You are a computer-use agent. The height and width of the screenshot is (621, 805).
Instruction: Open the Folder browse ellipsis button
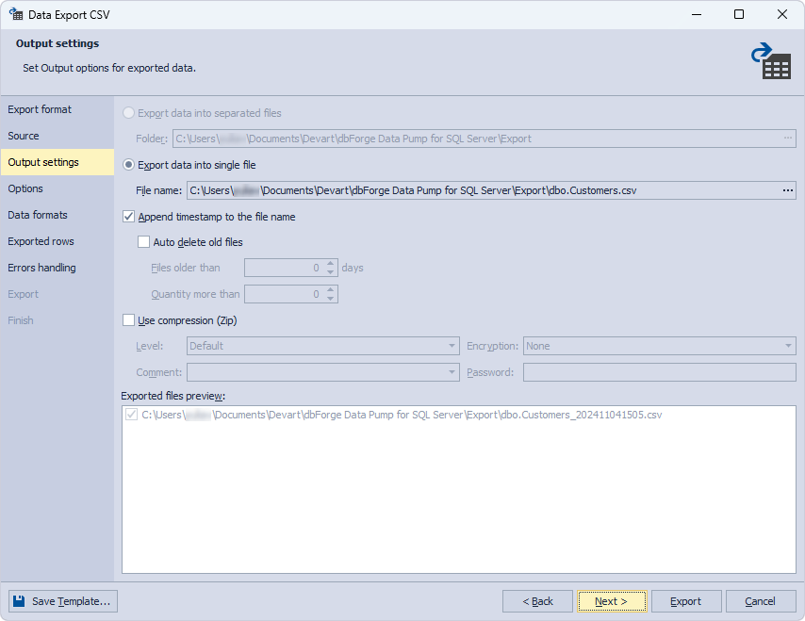point(787,139)
